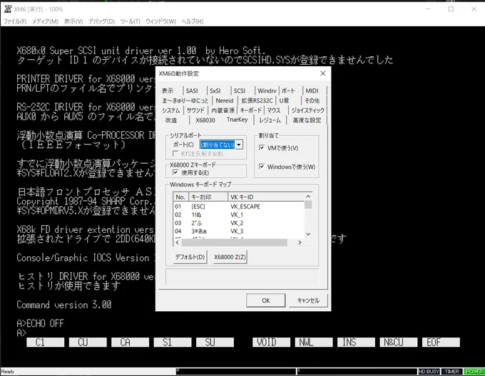Switch to the システム tab
The height and width of the screenshot is (376, 485).
coord(171,110)
